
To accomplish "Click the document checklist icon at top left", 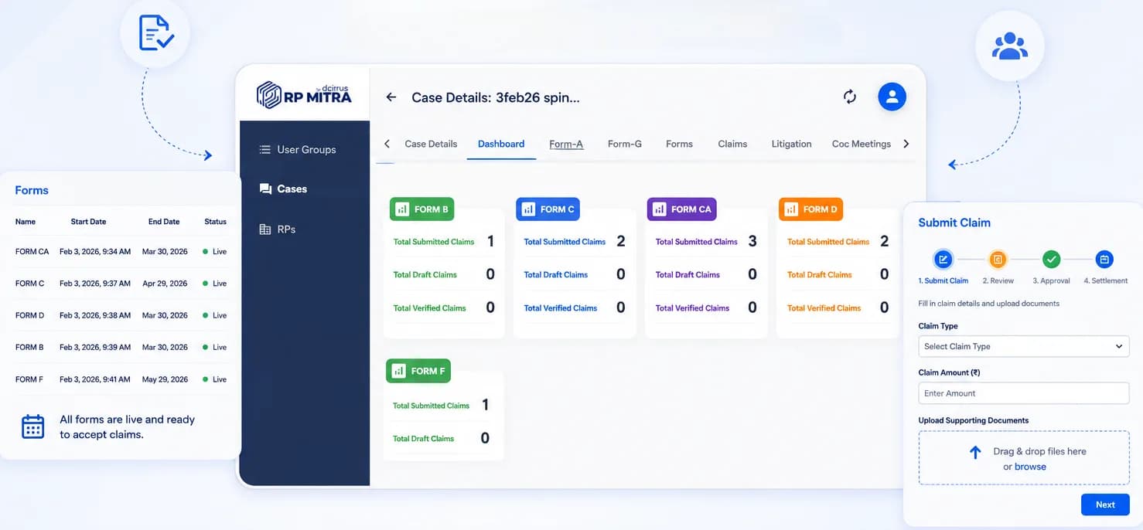I will point(155,33).
